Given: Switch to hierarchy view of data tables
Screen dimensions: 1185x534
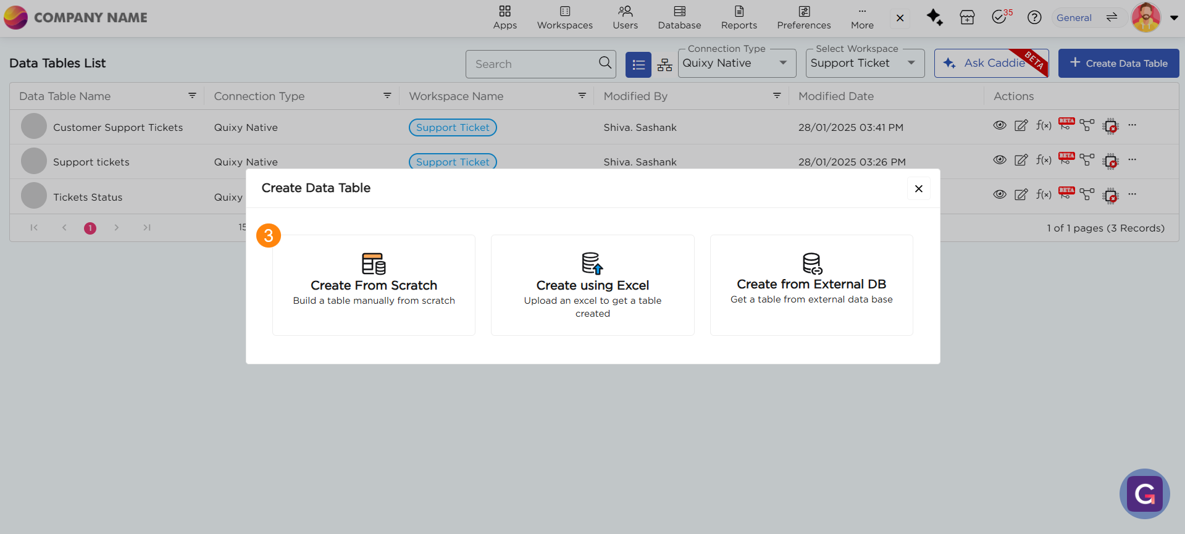Looking at the screenshot, I should pos(664,65).
